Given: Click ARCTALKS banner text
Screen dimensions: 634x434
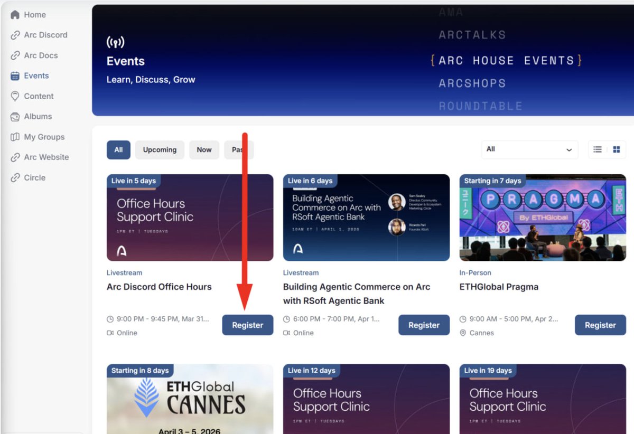Looking at the screenshot, I should click(x=472, y=35).
